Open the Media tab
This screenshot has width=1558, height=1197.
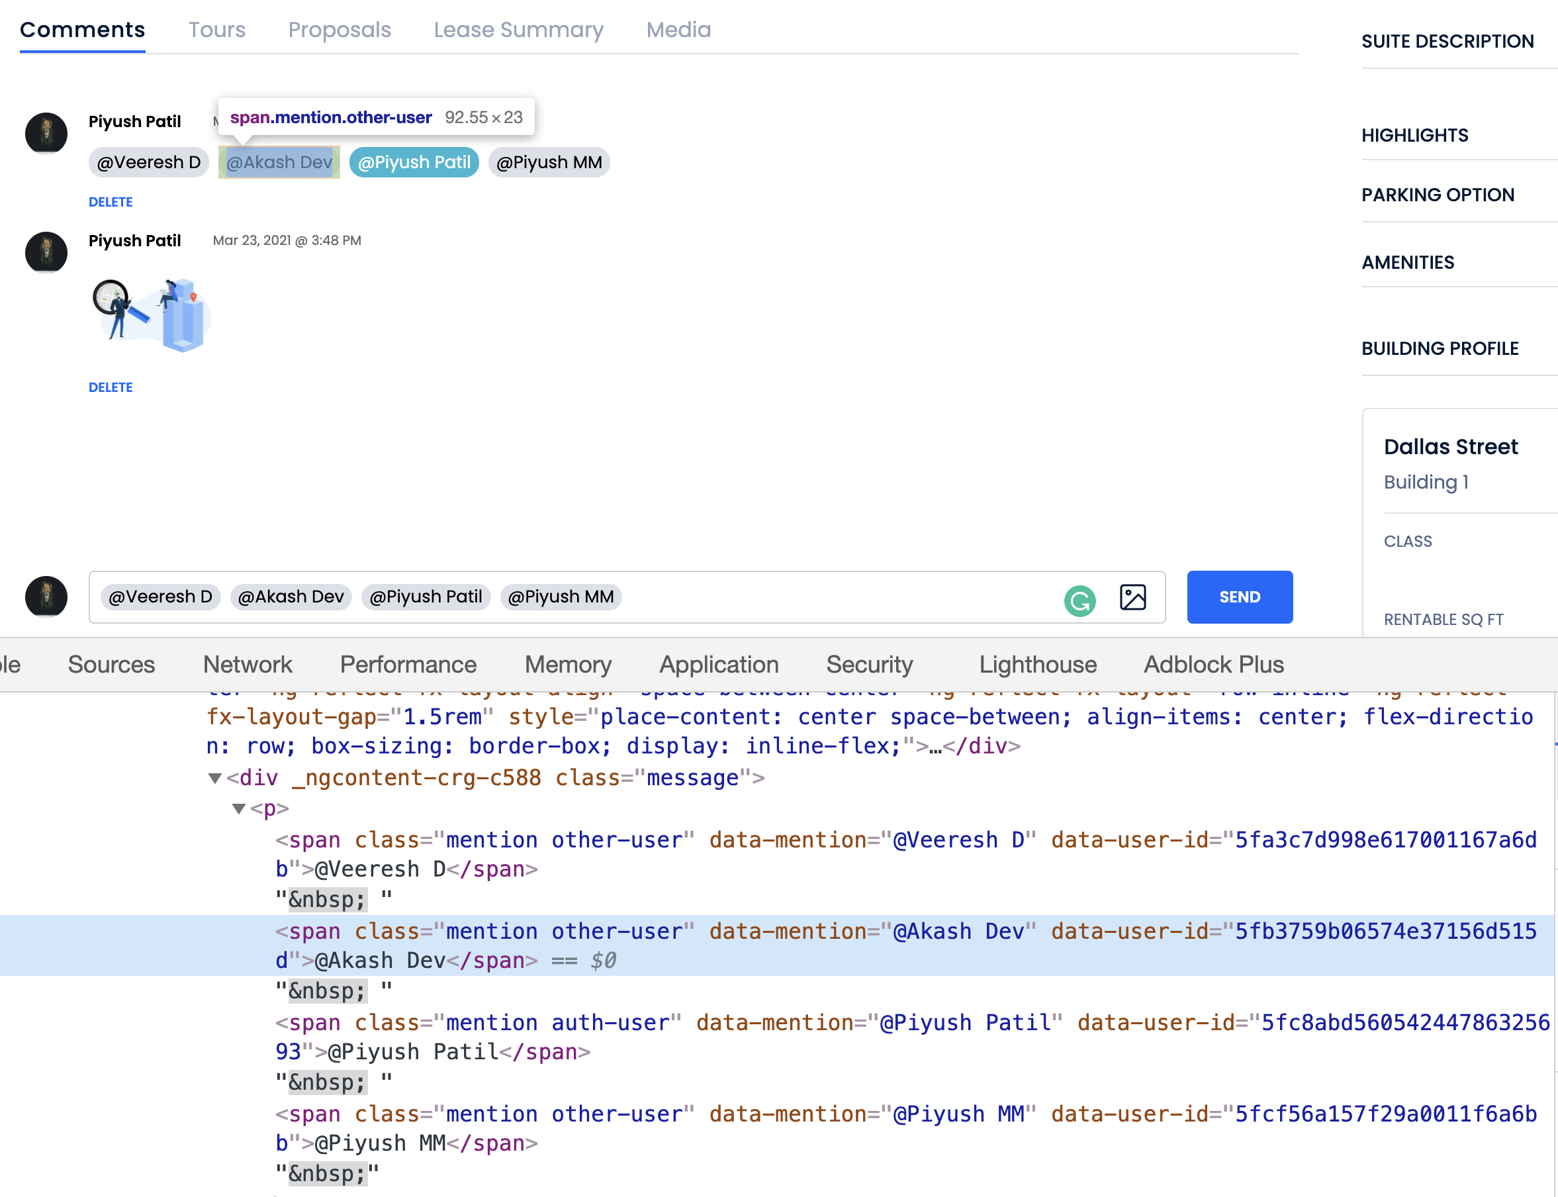click(x=678, y=30)
